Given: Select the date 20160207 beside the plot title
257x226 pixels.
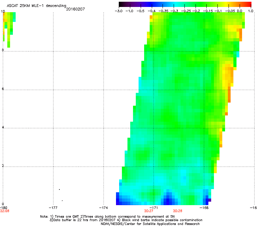Looking at the screenshot, I should coord(75,9).
